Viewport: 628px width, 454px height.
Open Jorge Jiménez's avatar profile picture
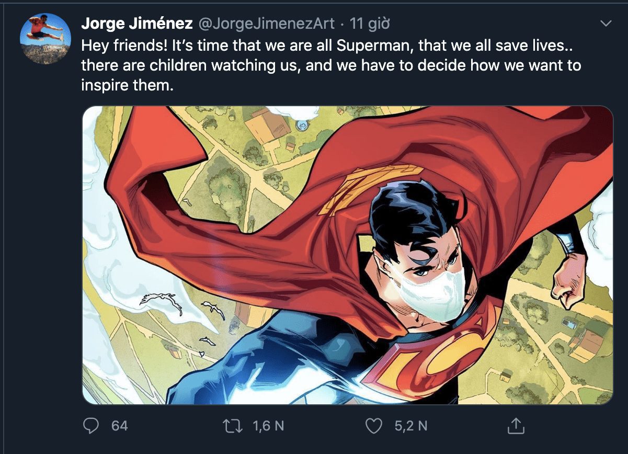point(45,39)
